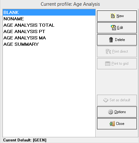Click the Set as default tag icon
This screenshot has width=139, height=143.
click(x=106, y=100)
